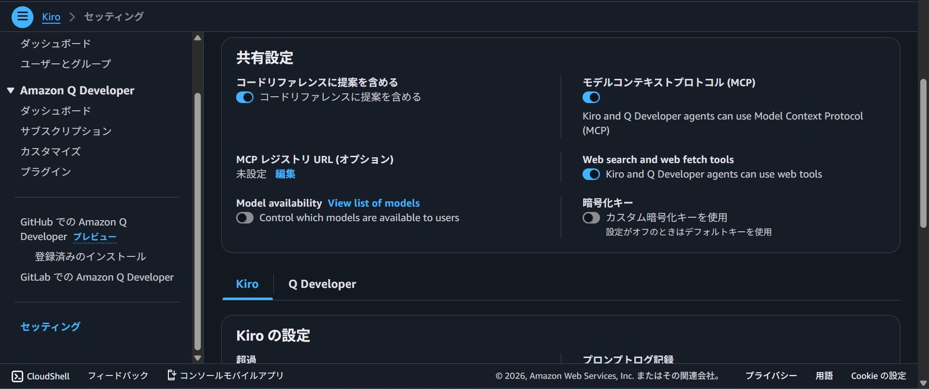Viewport: 929px width, 389px height.
Task: Enable the カスタム暗号化キーを使用 toggle
Action: (x=591, y=218)
